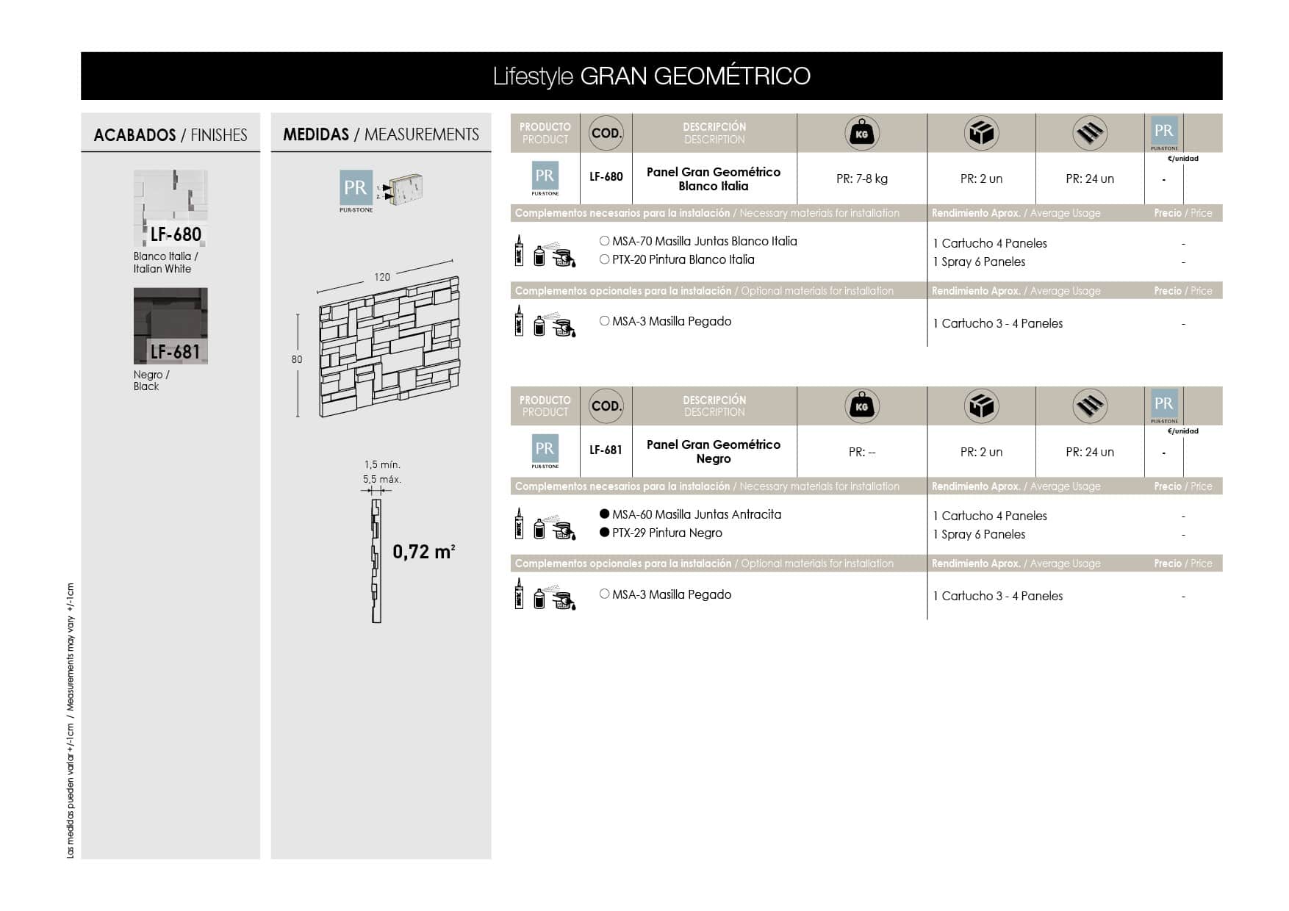Click the PR: 2 un cell for LF-680
Image resolution: width=1289 pixels, height=911 pixels.
tap(981, 179)
